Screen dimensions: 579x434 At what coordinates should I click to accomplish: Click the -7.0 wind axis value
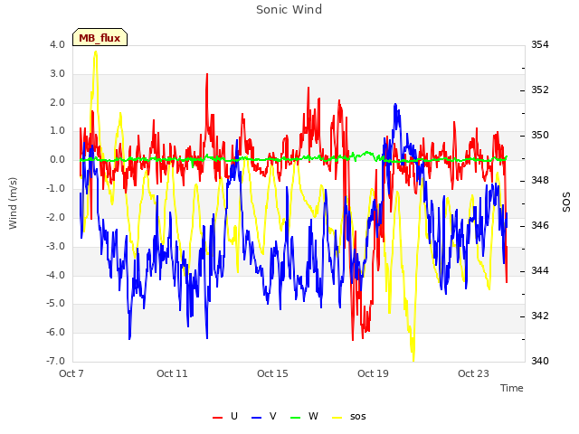coord(55,361)
